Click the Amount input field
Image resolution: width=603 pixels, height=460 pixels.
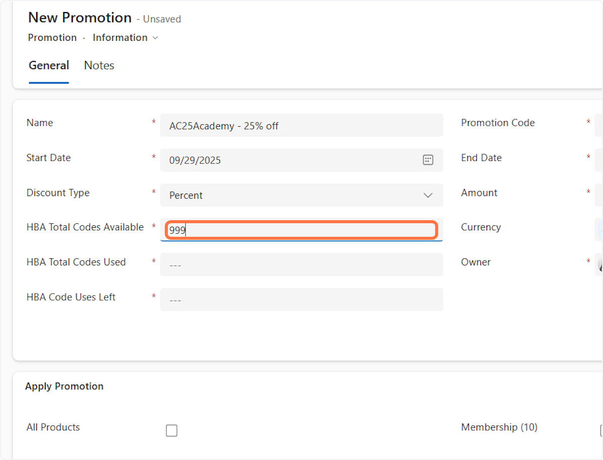[598, 195]
